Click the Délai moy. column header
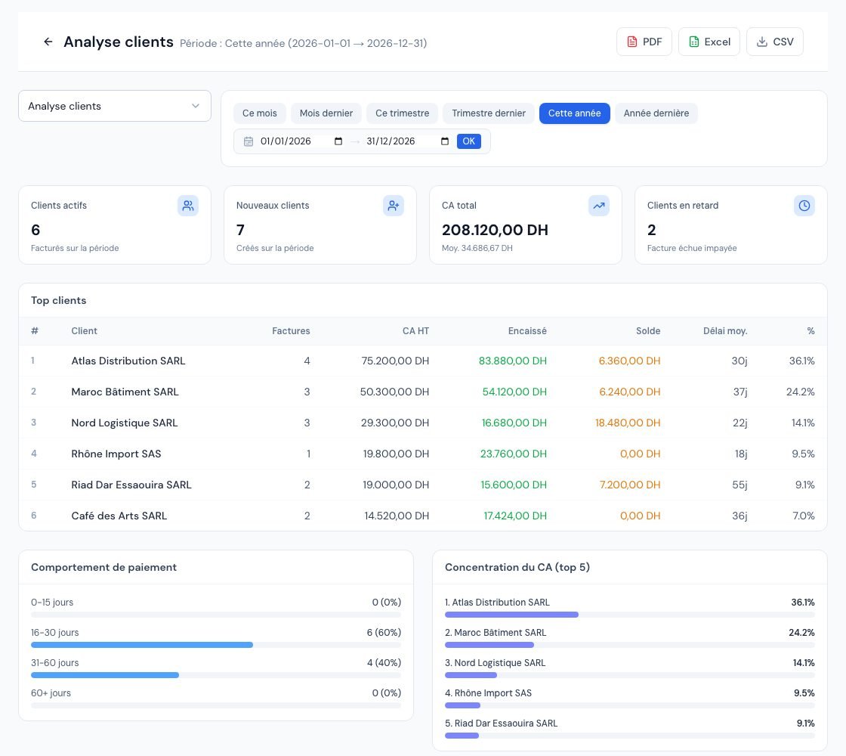The width and height of the screenshot is (846, 756). pos(725,331)
